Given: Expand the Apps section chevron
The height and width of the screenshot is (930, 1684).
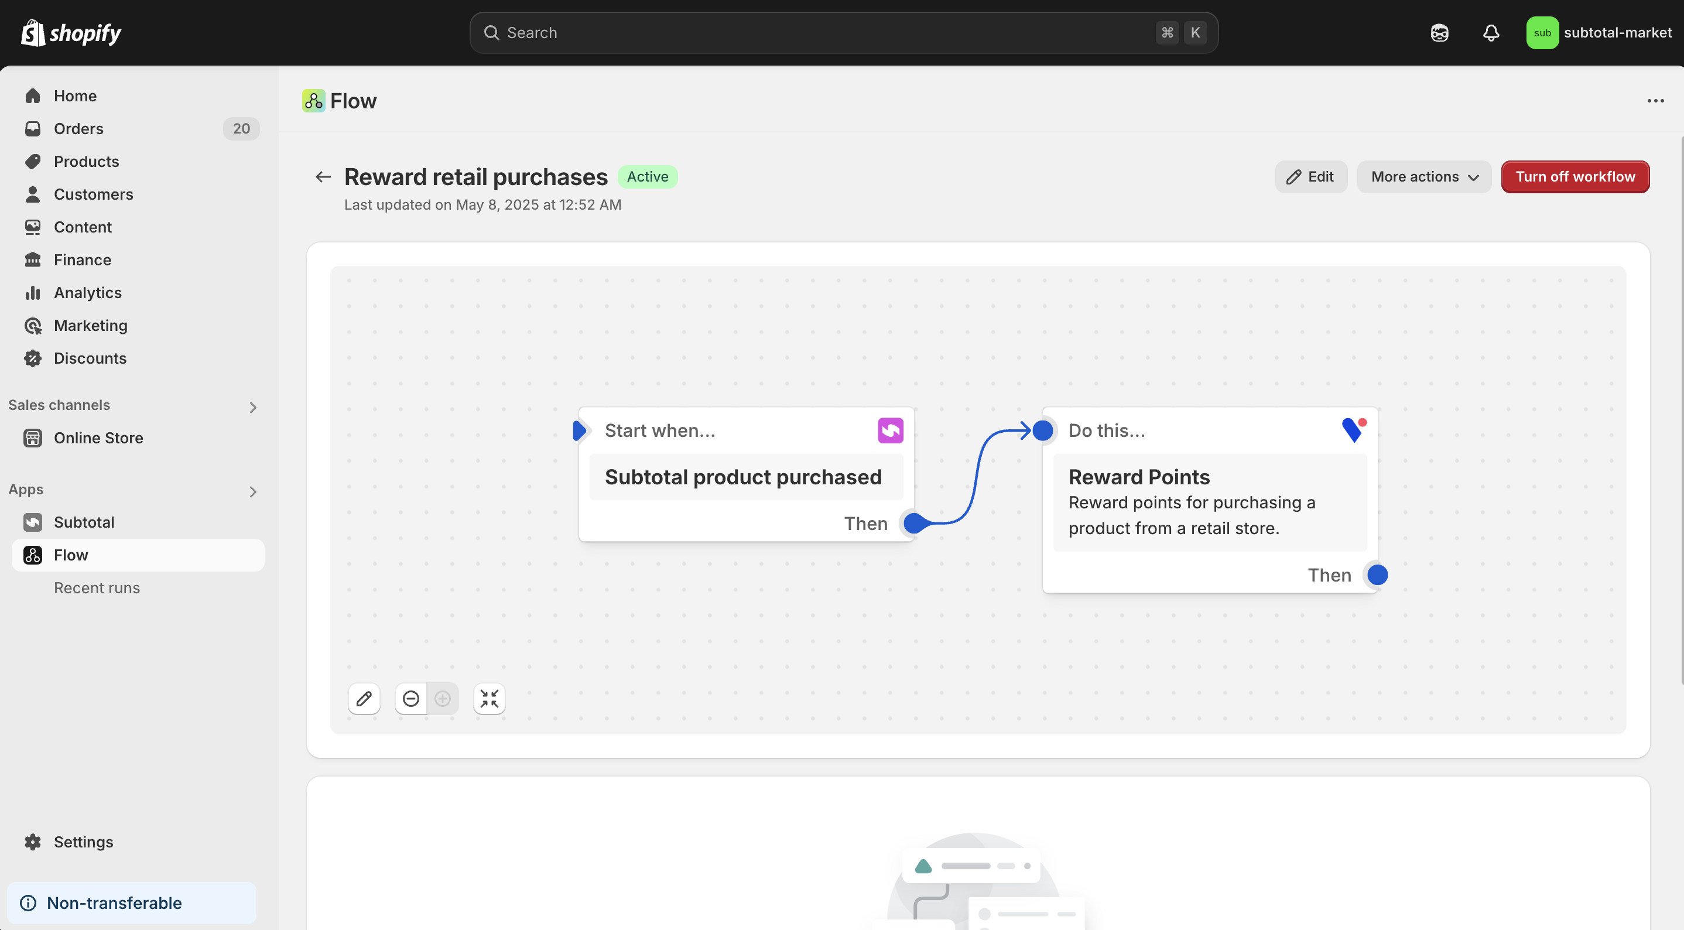Looking at the screenshot, I should pyautogui.click(x=253, y=491).
